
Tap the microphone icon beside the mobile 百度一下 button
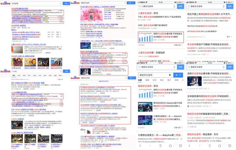tap(170, 75)
